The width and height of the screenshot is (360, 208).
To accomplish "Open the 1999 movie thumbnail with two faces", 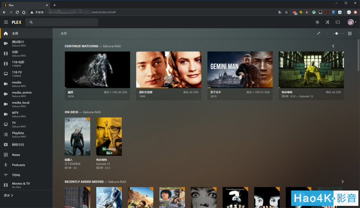I will point(169,69).
